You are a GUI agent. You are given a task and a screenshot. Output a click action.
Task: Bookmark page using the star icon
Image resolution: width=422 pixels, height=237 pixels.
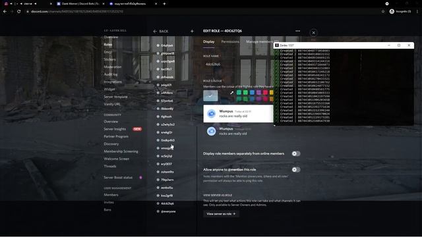(383, 12)
